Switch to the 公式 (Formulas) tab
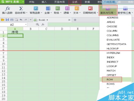 (75, 2)
